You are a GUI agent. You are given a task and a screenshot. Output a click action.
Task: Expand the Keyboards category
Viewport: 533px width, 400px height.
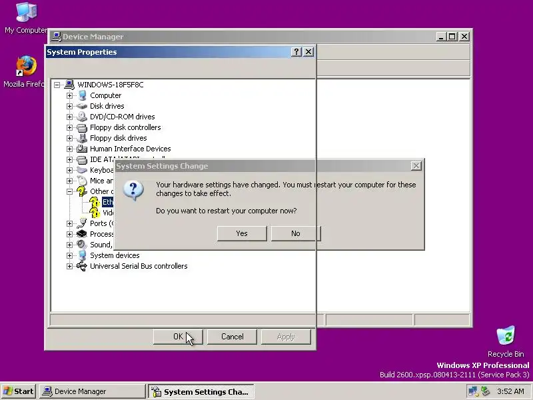(x=69, y=170)
